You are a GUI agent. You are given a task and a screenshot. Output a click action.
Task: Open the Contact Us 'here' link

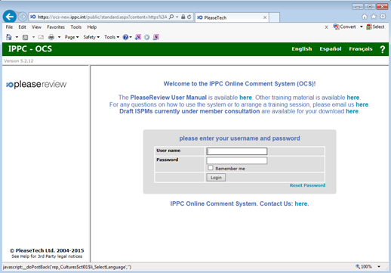pos(301,203)
